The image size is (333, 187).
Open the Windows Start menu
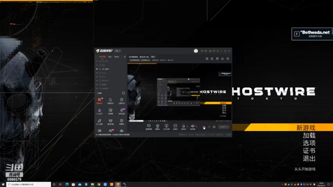3,185
